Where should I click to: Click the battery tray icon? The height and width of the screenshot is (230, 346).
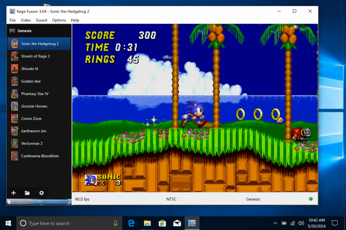click(284, 223)
